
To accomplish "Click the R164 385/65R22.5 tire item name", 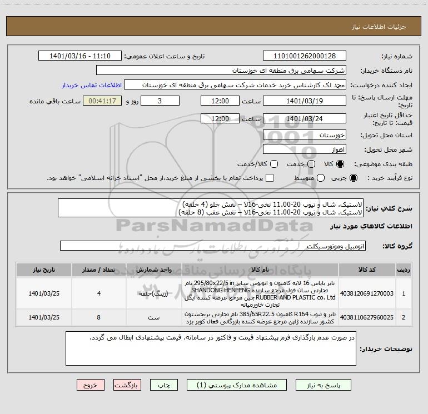I will coord(260,318).
